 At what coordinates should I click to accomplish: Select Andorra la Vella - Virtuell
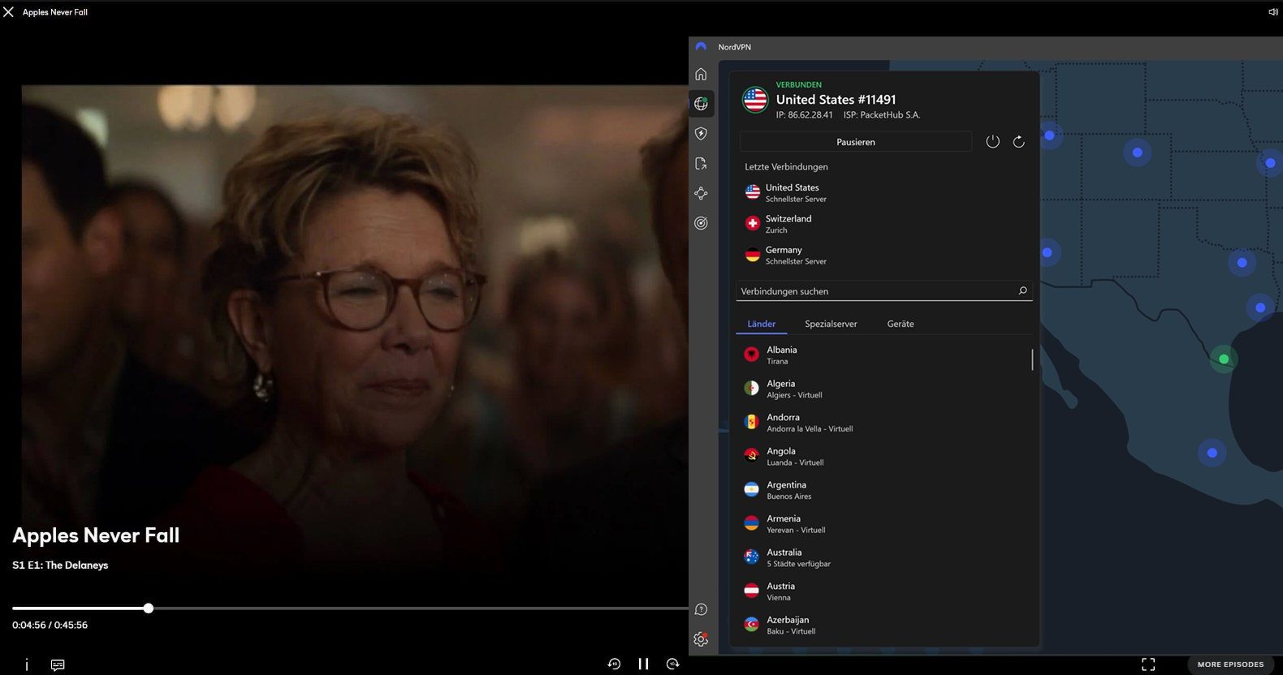point(883,423)
